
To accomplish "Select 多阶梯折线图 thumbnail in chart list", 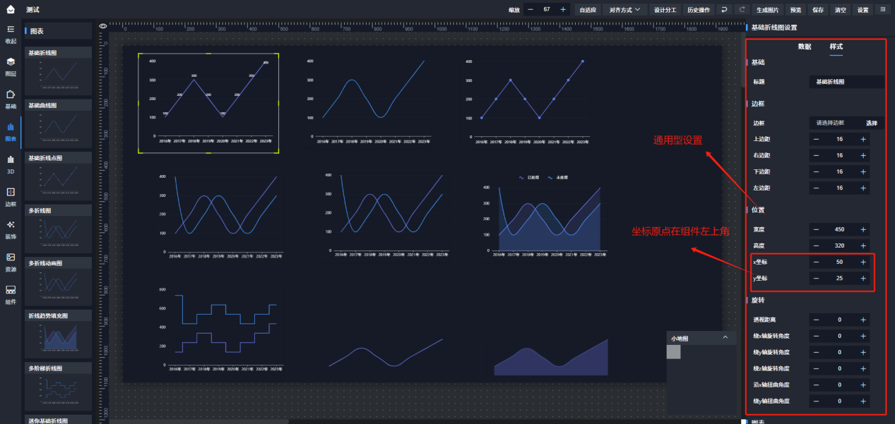I will [59, 387].
